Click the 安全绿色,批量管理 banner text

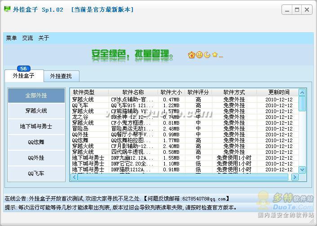pos(132,55)
